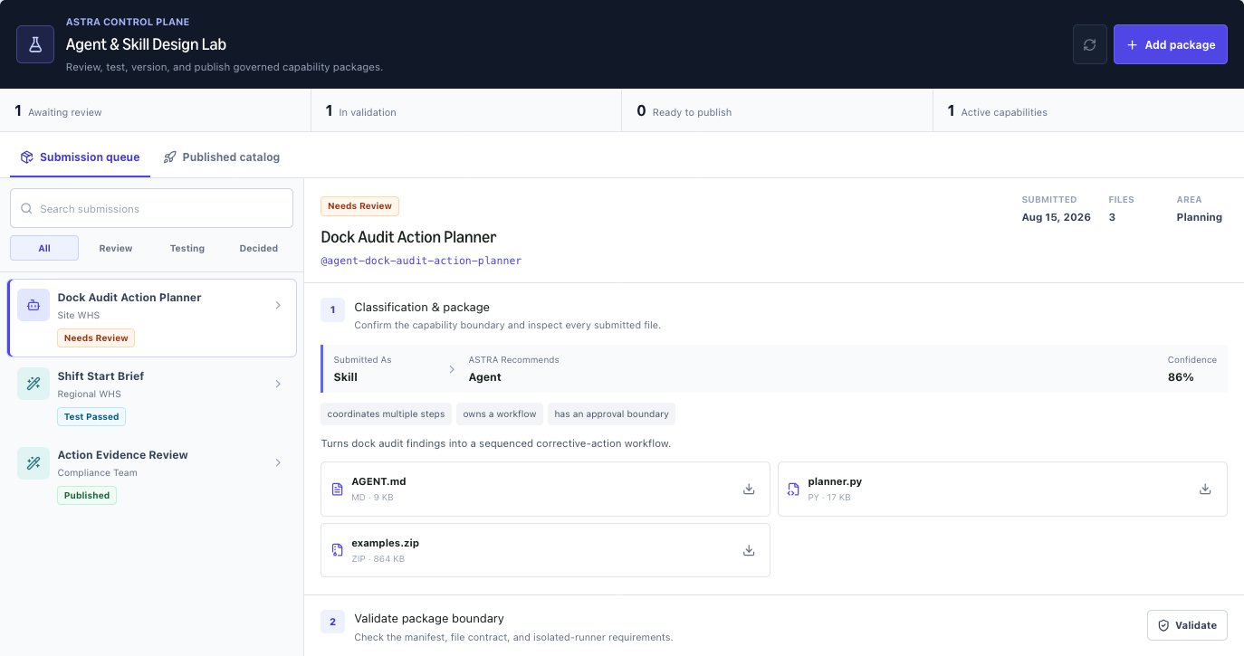
Task: Download planner.py file
Action: [x=1205, y=489]
